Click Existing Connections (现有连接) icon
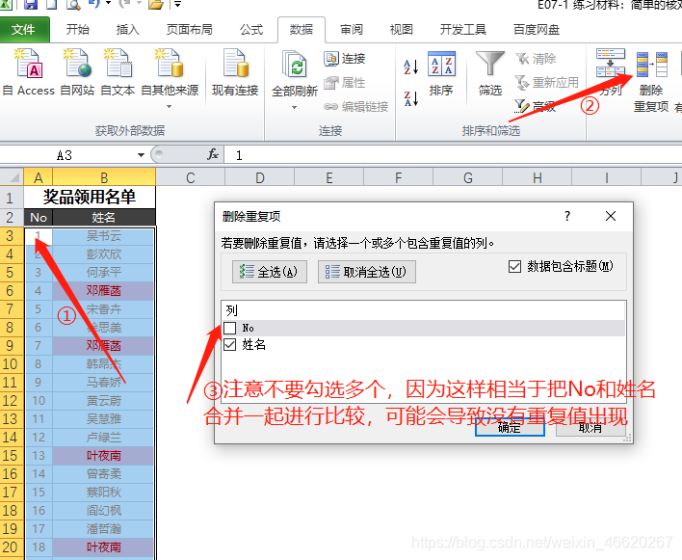The height and width of the screenshot is (560, 682). coord(235,64)
